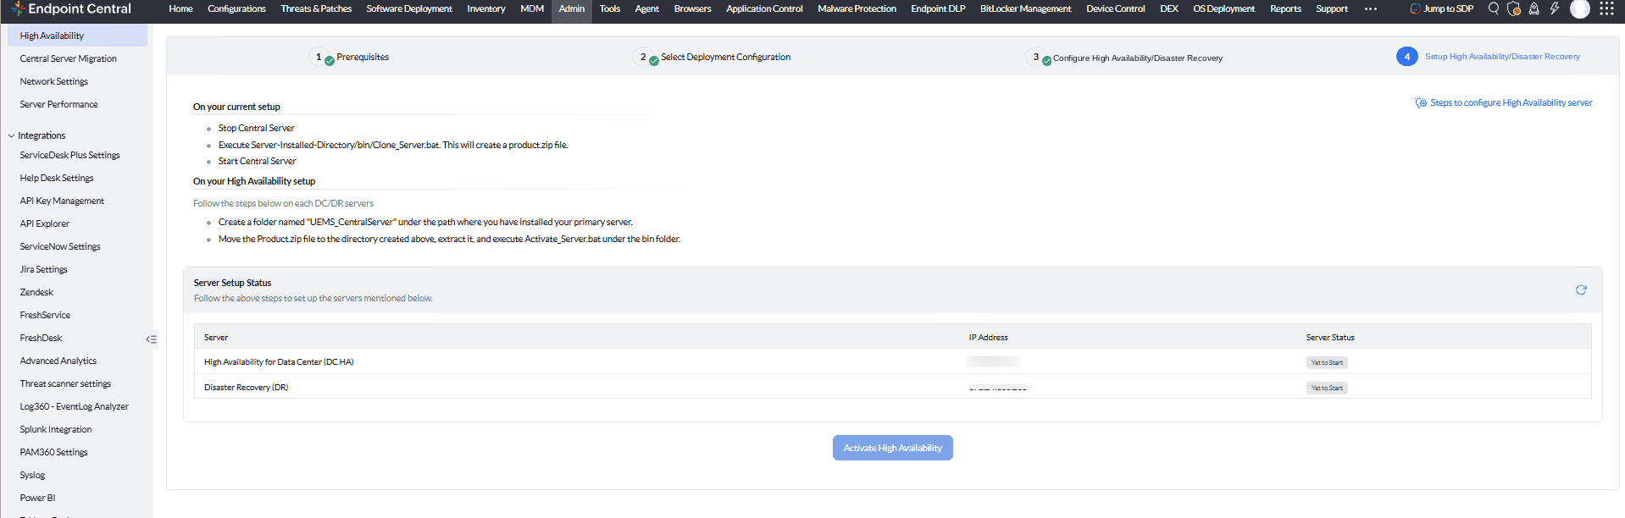The height and width of the screenshot is (518, 1625).
Task: Click the steps help gear icon
Action: click(1421, 103)
